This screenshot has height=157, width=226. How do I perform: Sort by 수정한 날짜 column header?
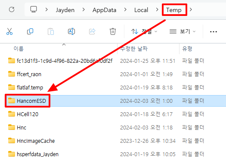(134, 49)
